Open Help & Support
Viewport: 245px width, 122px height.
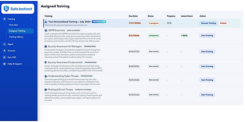click(15, 64)
